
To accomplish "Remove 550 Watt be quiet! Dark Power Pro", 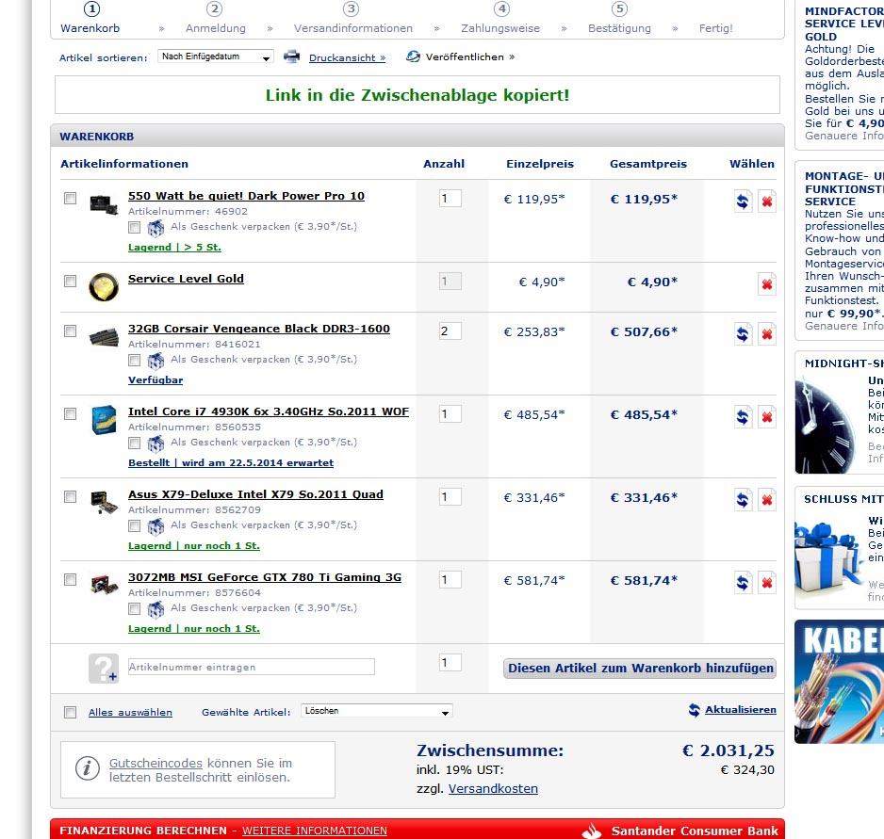I will 767,202.
